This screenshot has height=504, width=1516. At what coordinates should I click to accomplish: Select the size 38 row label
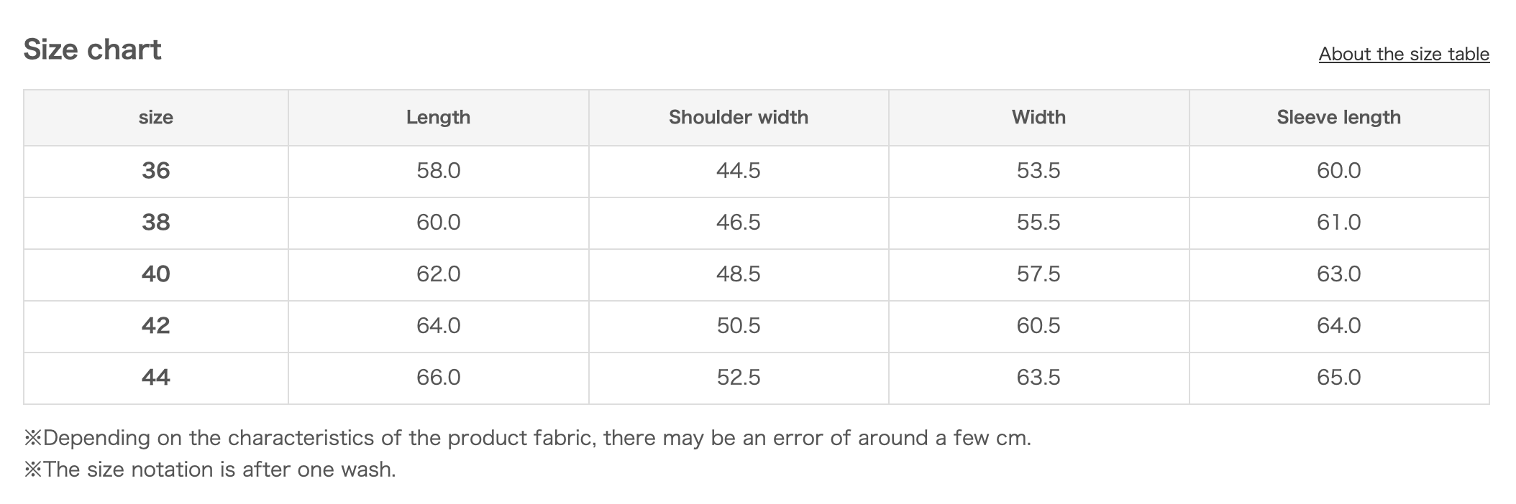(x=155, y=223)
